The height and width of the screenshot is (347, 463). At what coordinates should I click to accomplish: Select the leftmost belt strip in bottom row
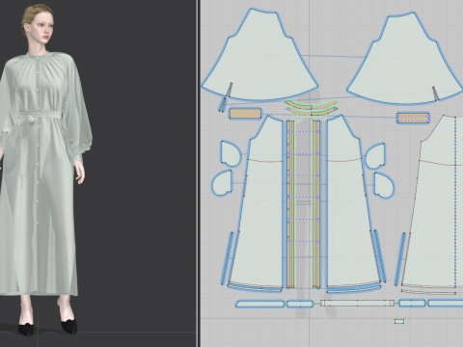(x=259, y=304)
